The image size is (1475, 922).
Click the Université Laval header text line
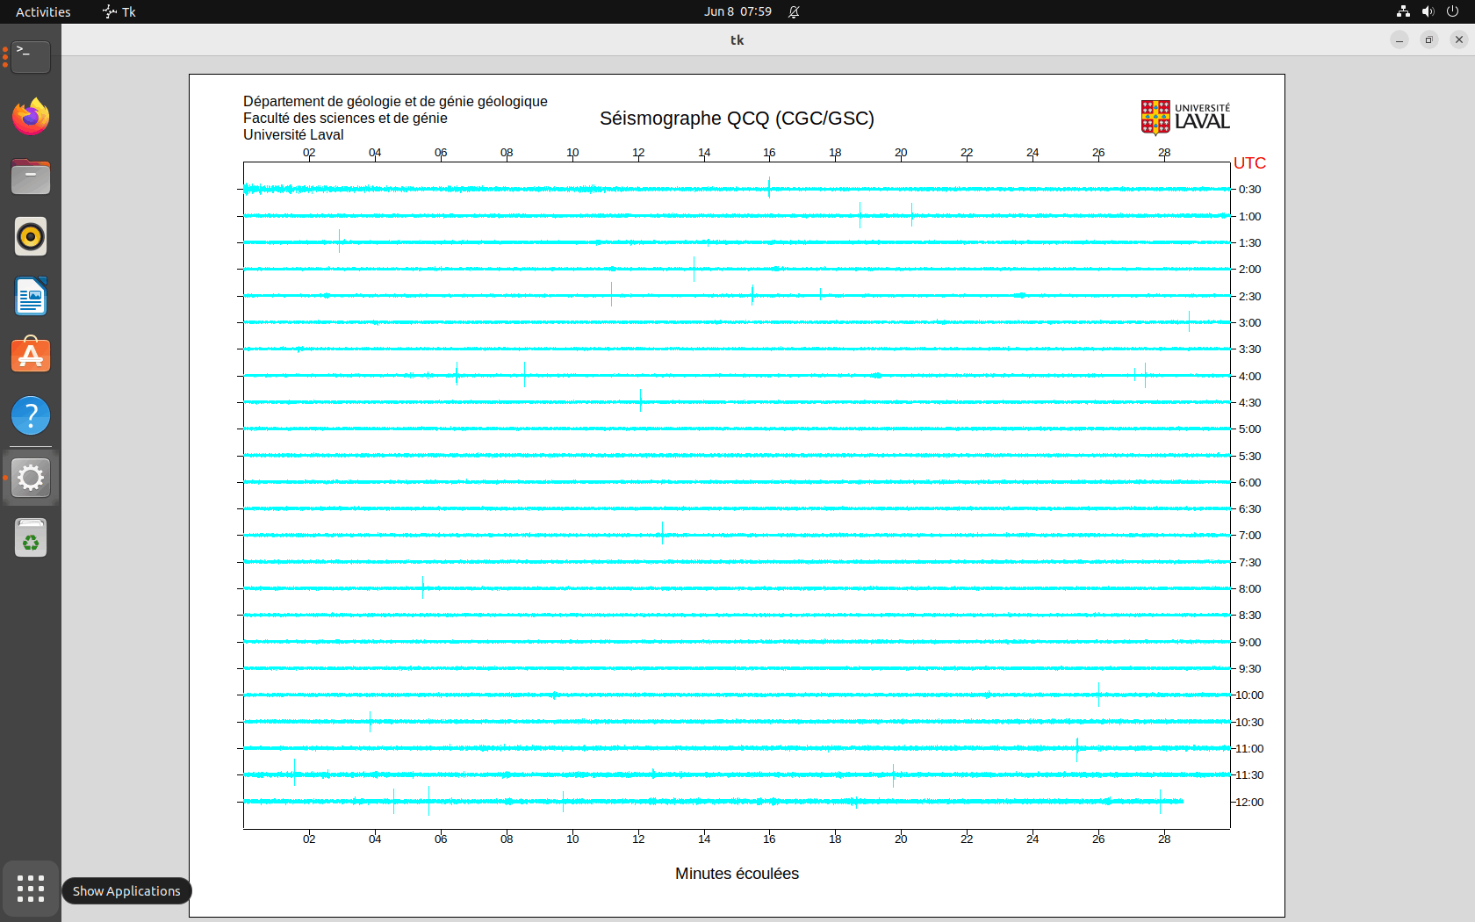coord(293,135)
